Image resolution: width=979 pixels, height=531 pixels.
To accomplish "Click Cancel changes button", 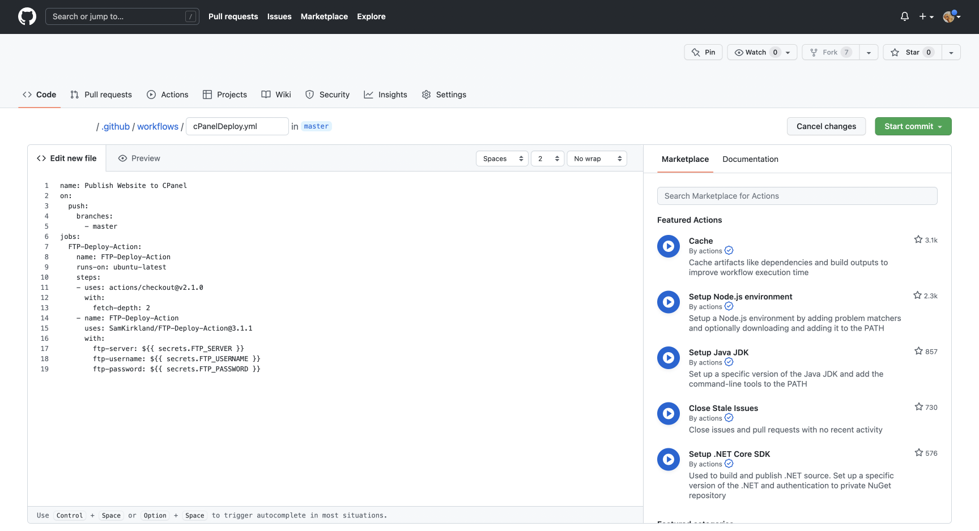I will tap(826, 126).
